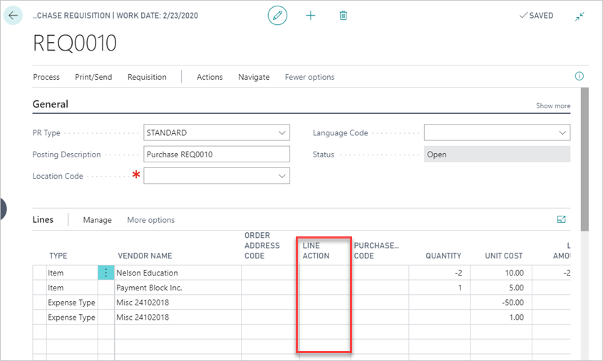Click the plus icon to create new
This screenshot has width=603, height=361.
point(310,15)
